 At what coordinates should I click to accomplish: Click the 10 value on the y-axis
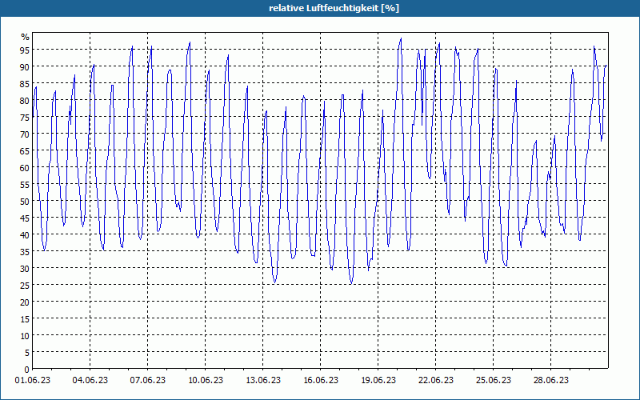(25, 336)
